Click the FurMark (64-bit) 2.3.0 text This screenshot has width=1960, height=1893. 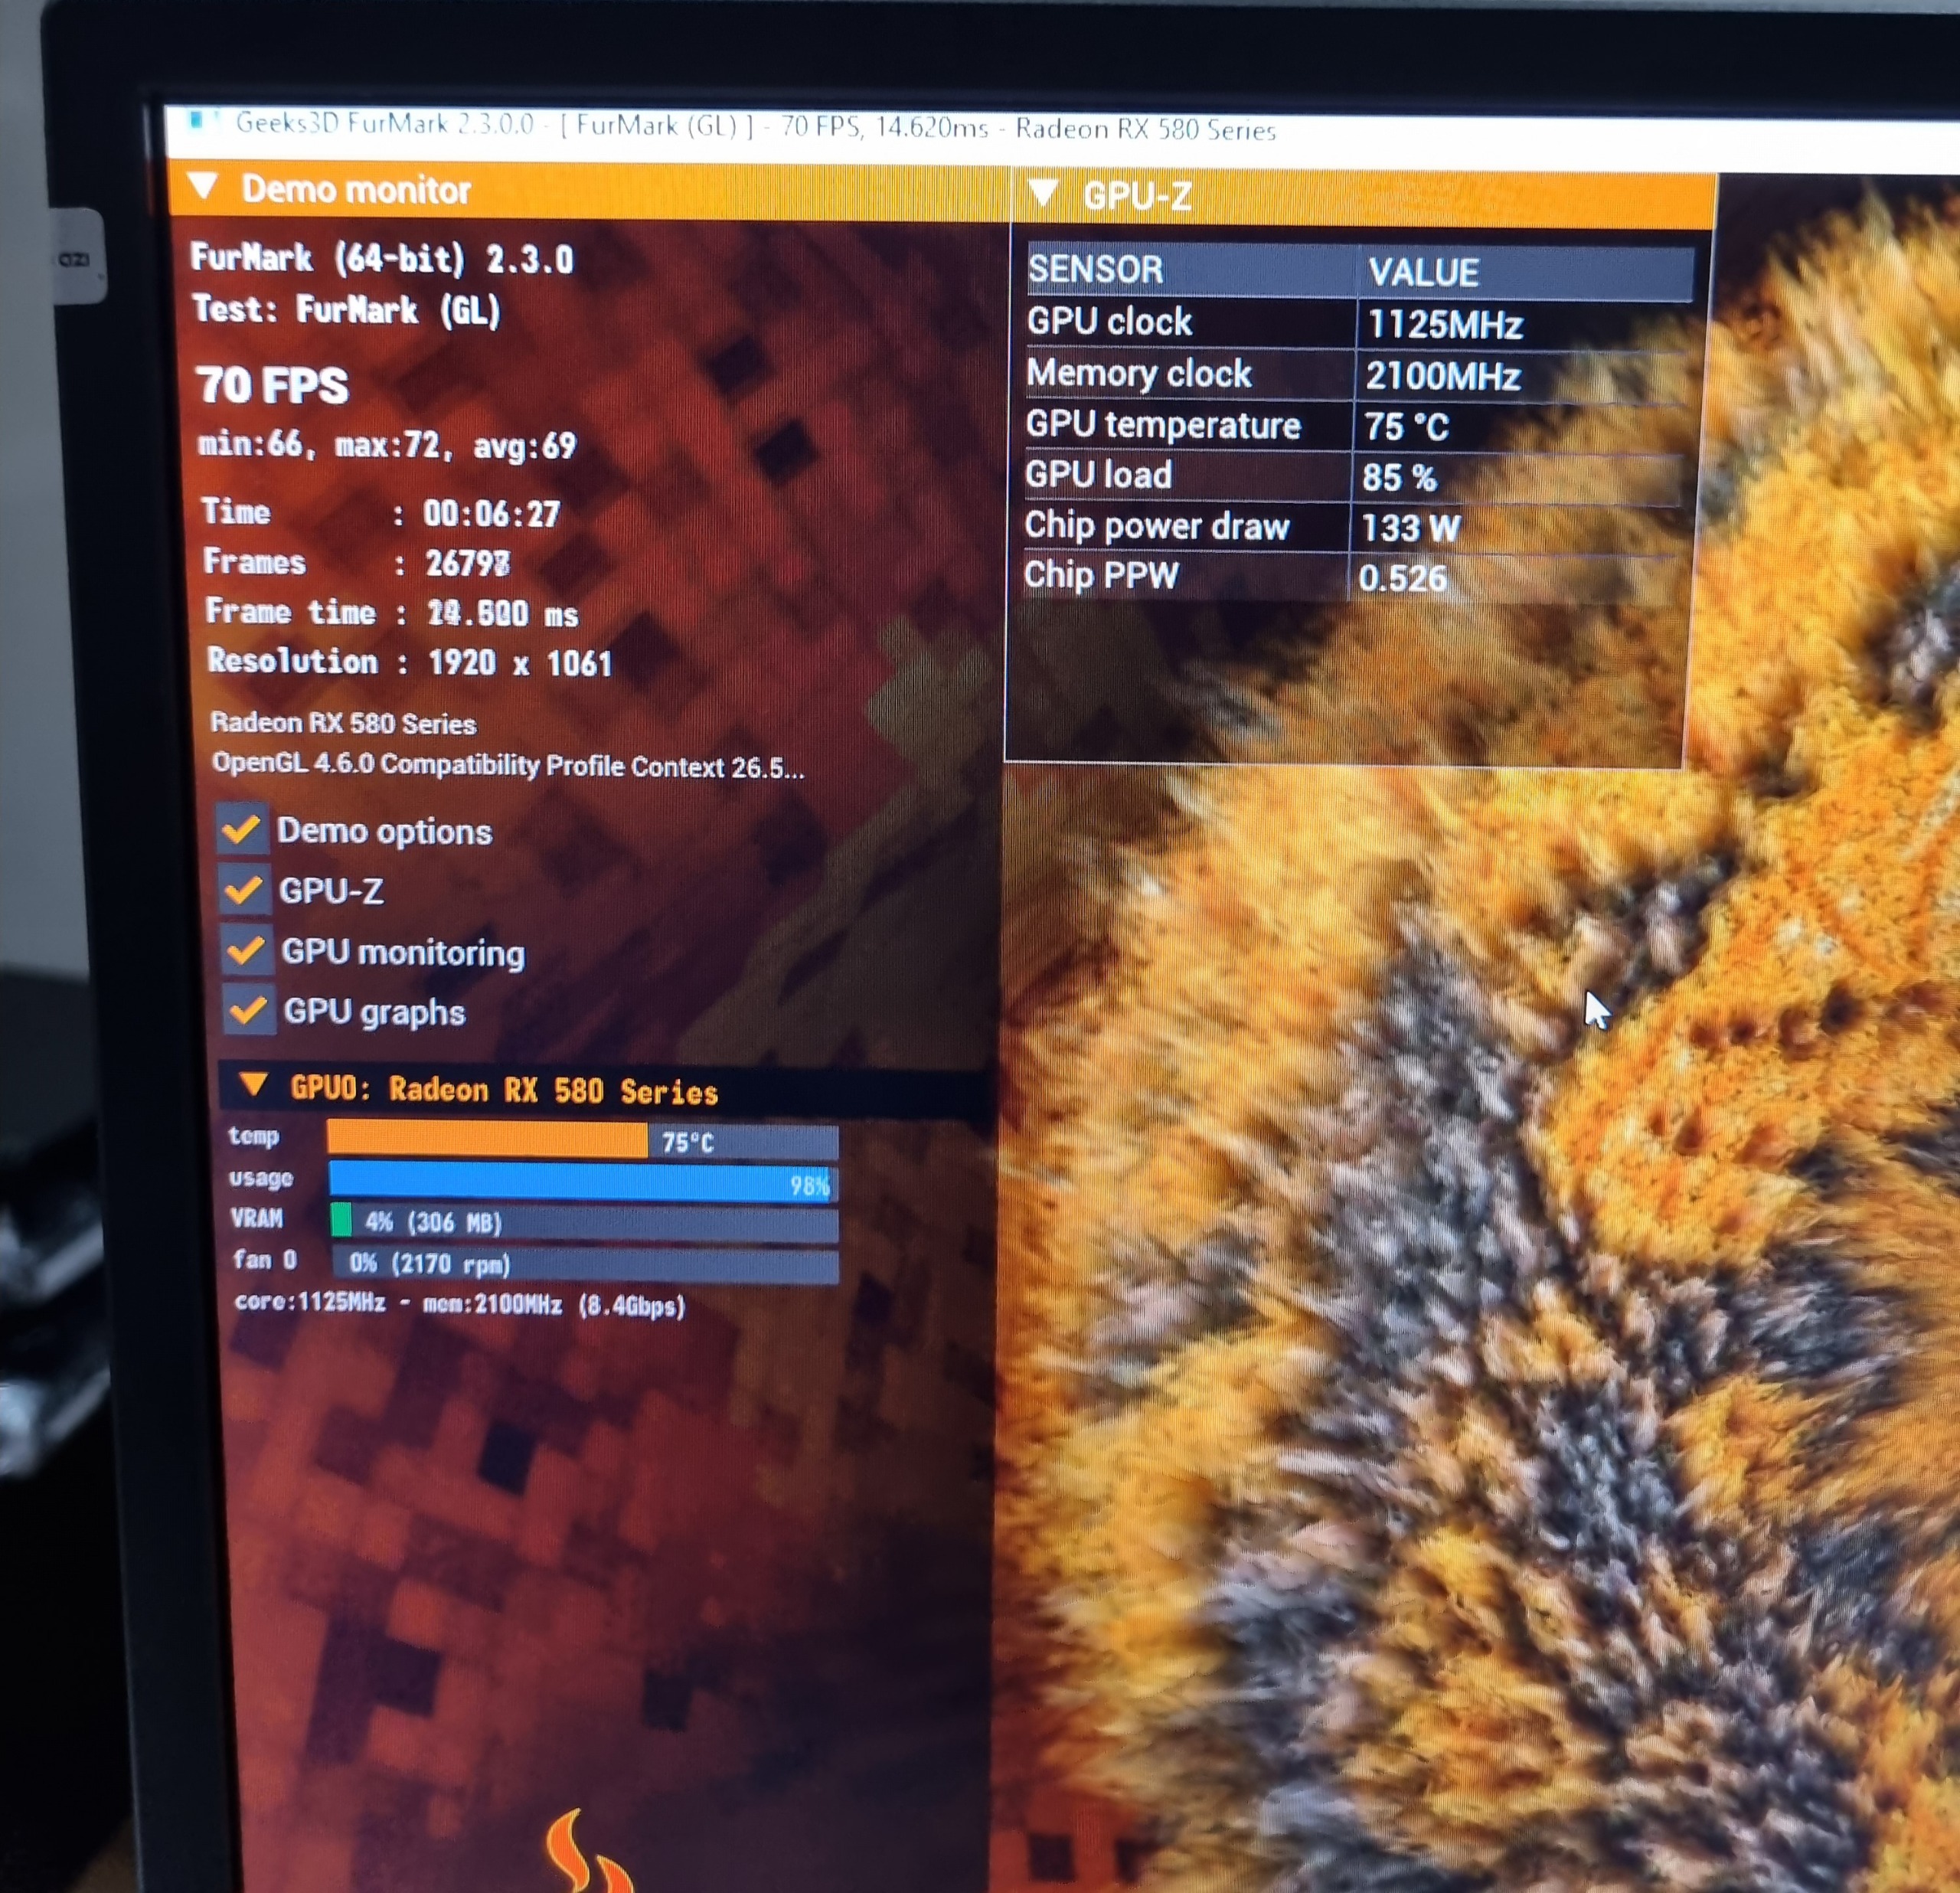(382, 258)
